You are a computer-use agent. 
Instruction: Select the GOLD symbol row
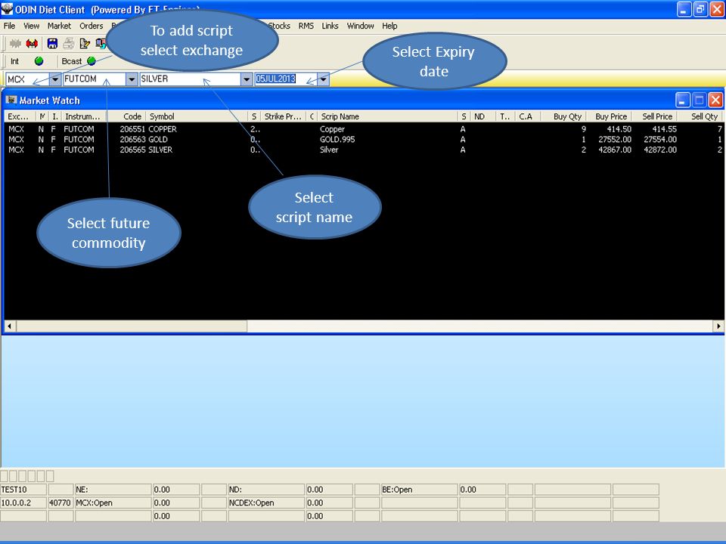click(x=364, y=139)
